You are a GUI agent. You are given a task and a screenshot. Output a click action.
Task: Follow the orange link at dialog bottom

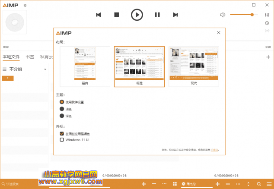(x=214, y=150)
